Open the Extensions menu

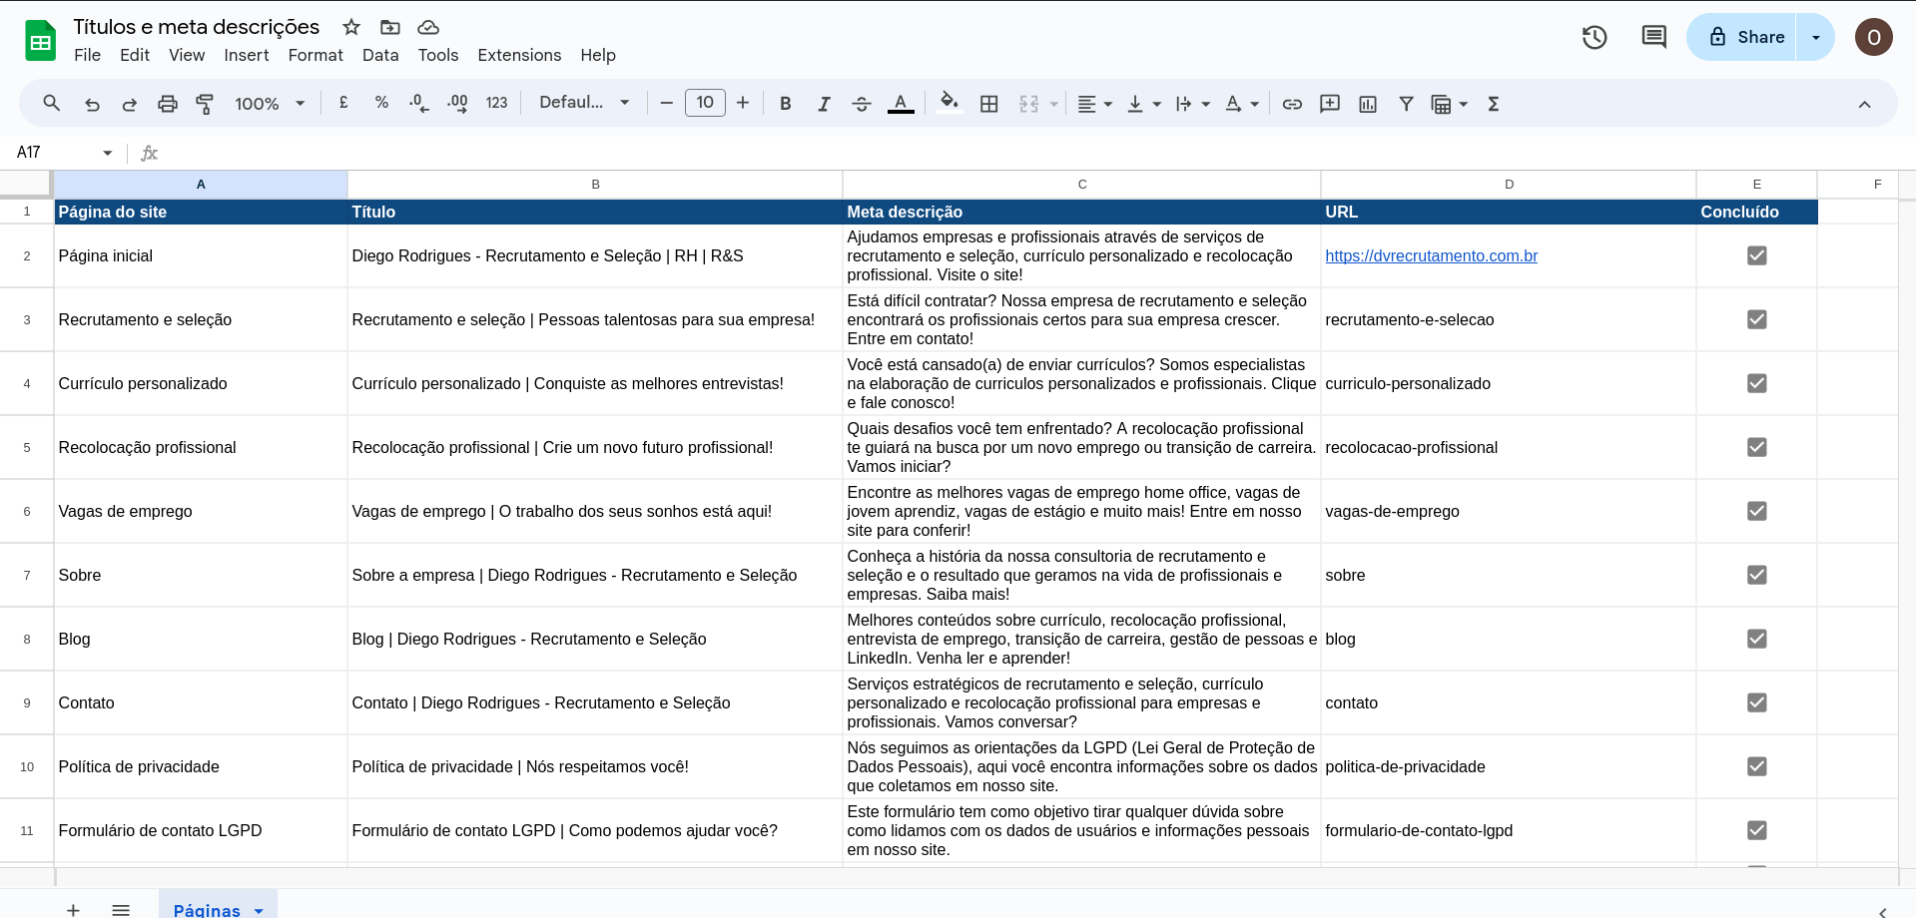pos(519,55)
